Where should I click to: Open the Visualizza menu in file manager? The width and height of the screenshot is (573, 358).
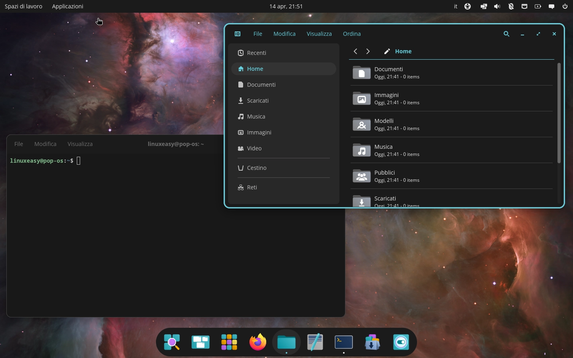(319, 34)
